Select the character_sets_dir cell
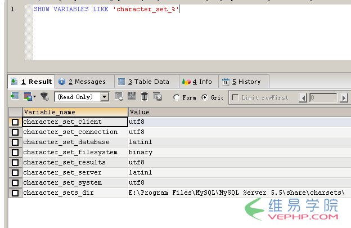The image size is (351, 228). [x=75, y=193]
